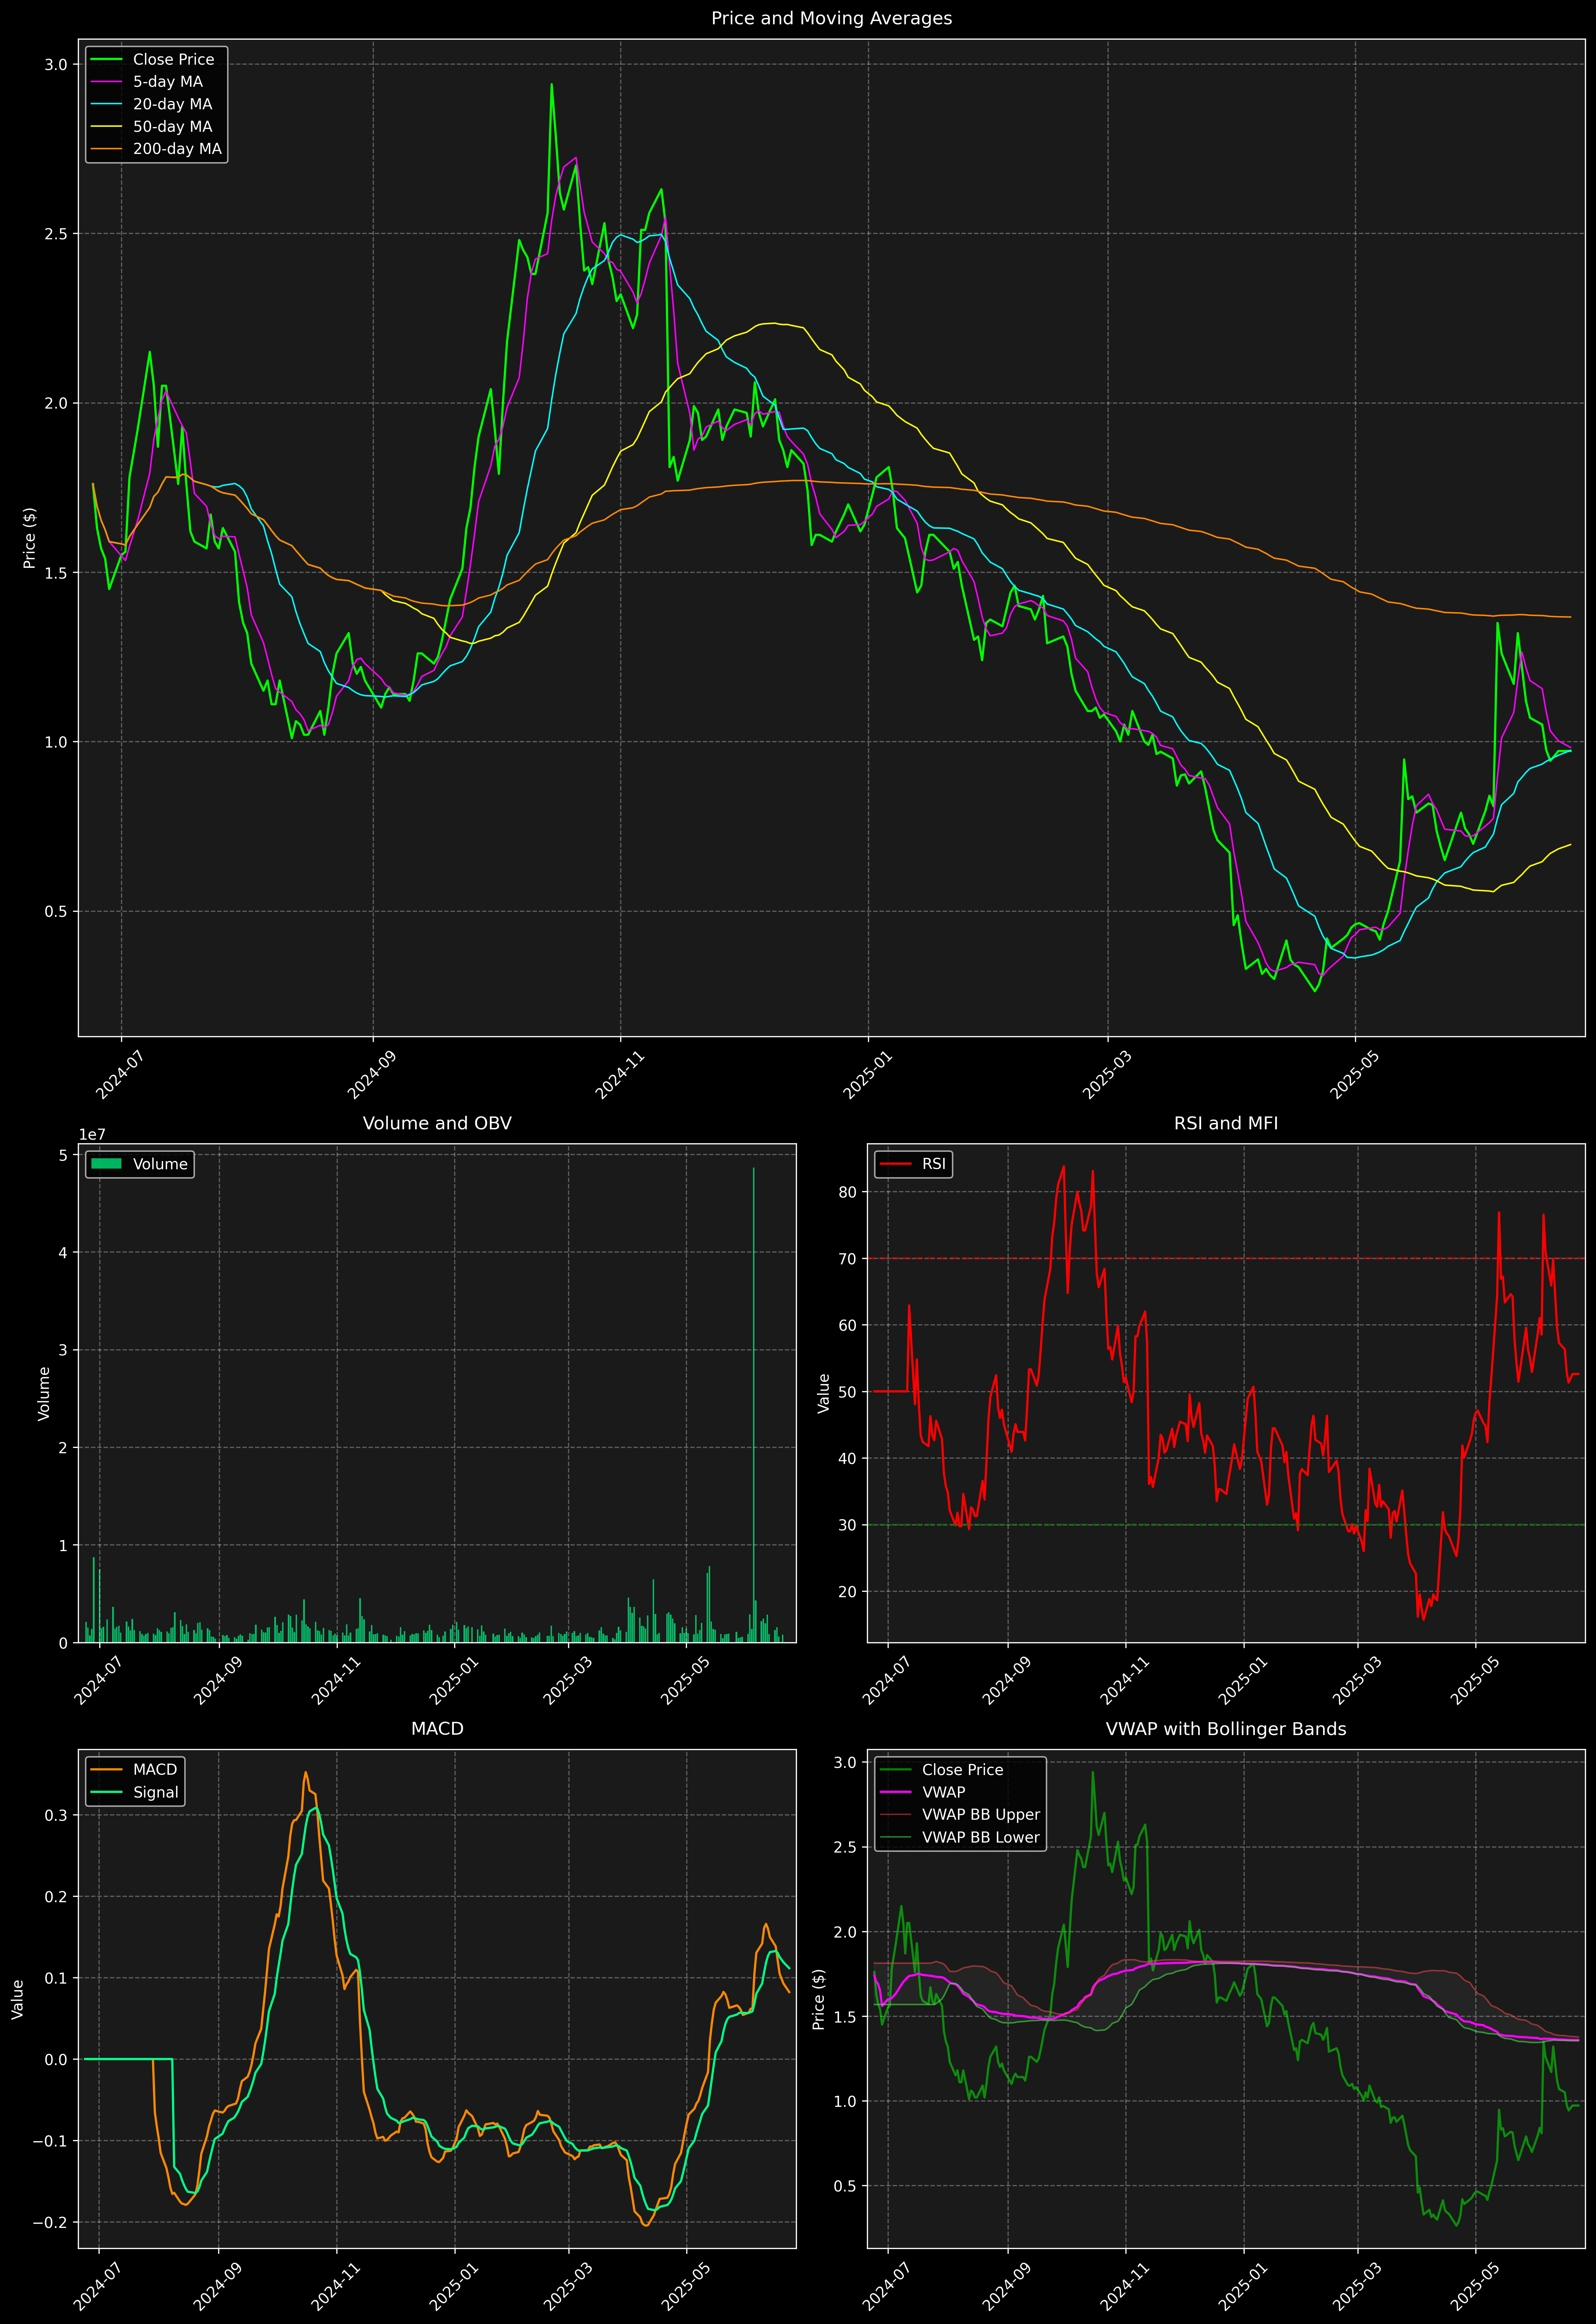Click the '0.3' y-tick on the MACD chart
1596x2324 pixels.
click(56, 1815)
